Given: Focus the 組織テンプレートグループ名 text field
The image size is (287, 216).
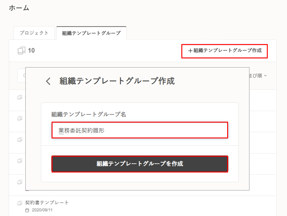Looking at the screenshot, I should pos(140,131).
